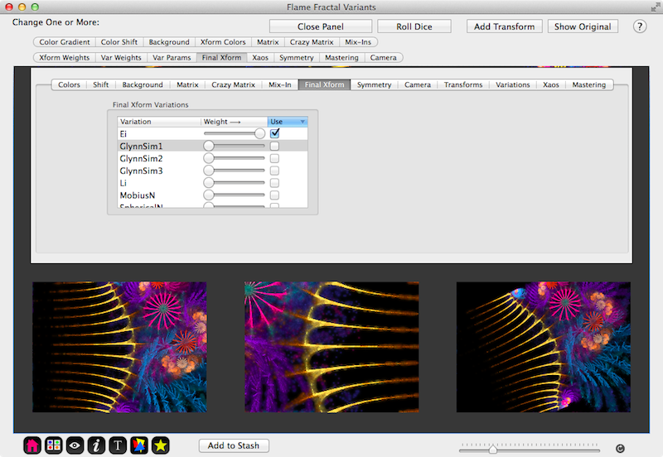Select the top Background tab
Screen dimensions: 663x457
(169, 42)
